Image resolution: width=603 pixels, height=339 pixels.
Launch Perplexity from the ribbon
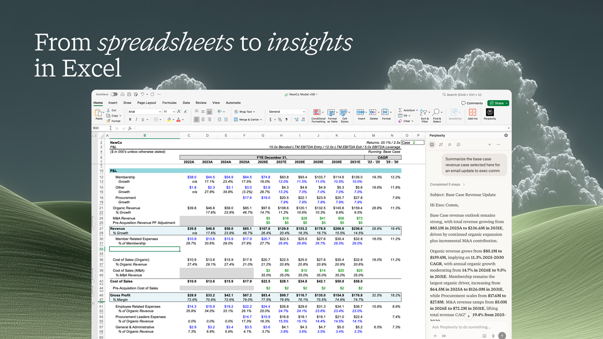490,114
